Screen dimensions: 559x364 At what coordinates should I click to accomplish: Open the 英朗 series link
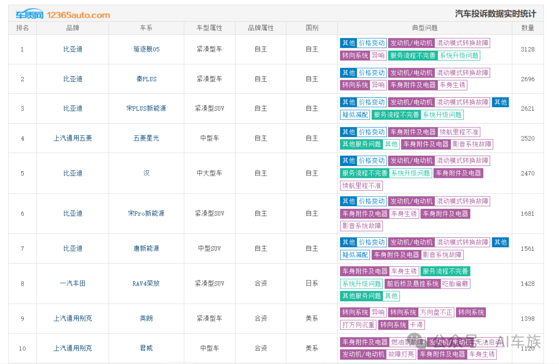coord(146,318)
